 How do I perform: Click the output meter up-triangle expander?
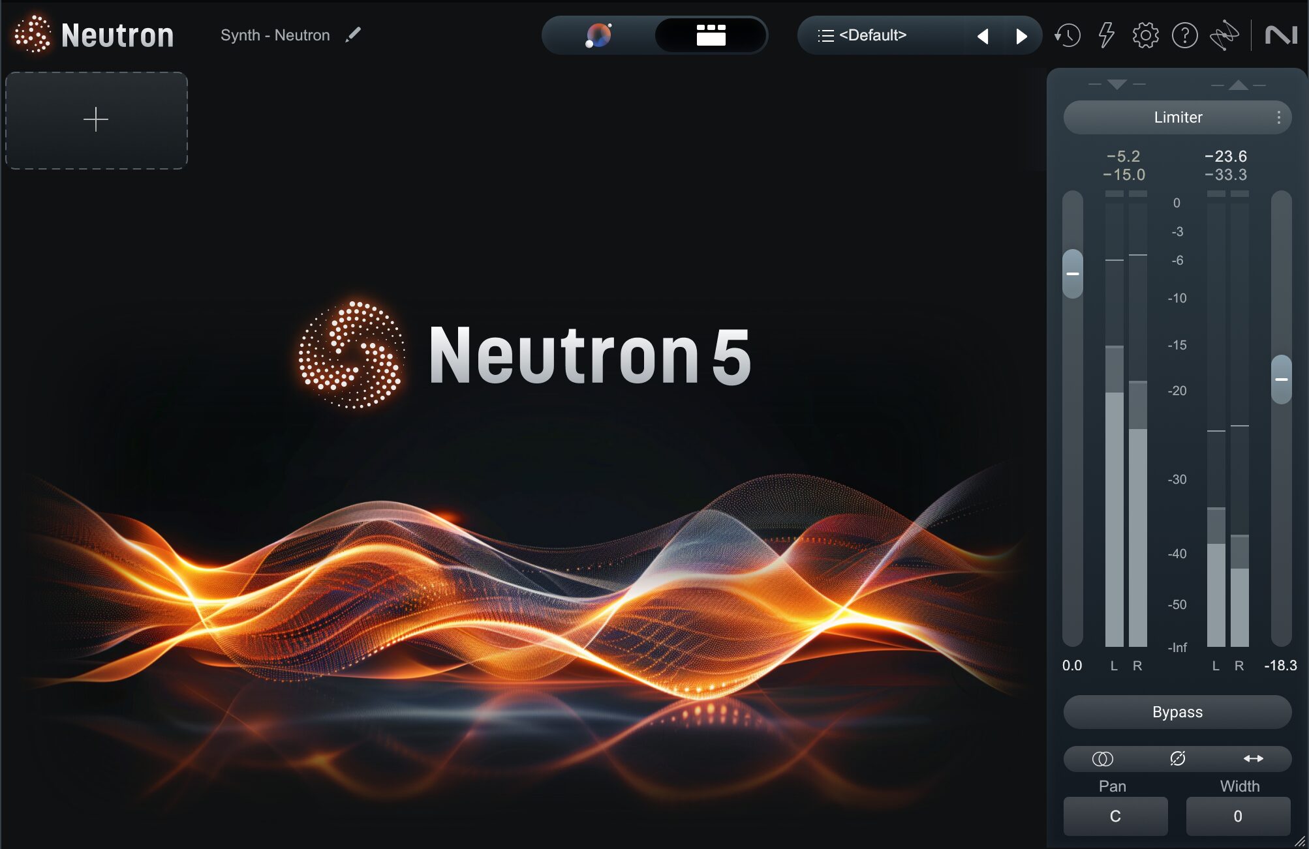click(1238, 85)
